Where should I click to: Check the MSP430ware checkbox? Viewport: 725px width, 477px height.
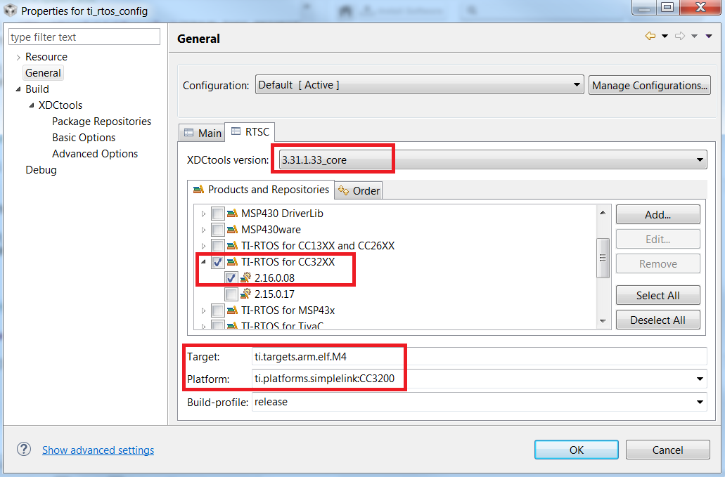(218, 230)
